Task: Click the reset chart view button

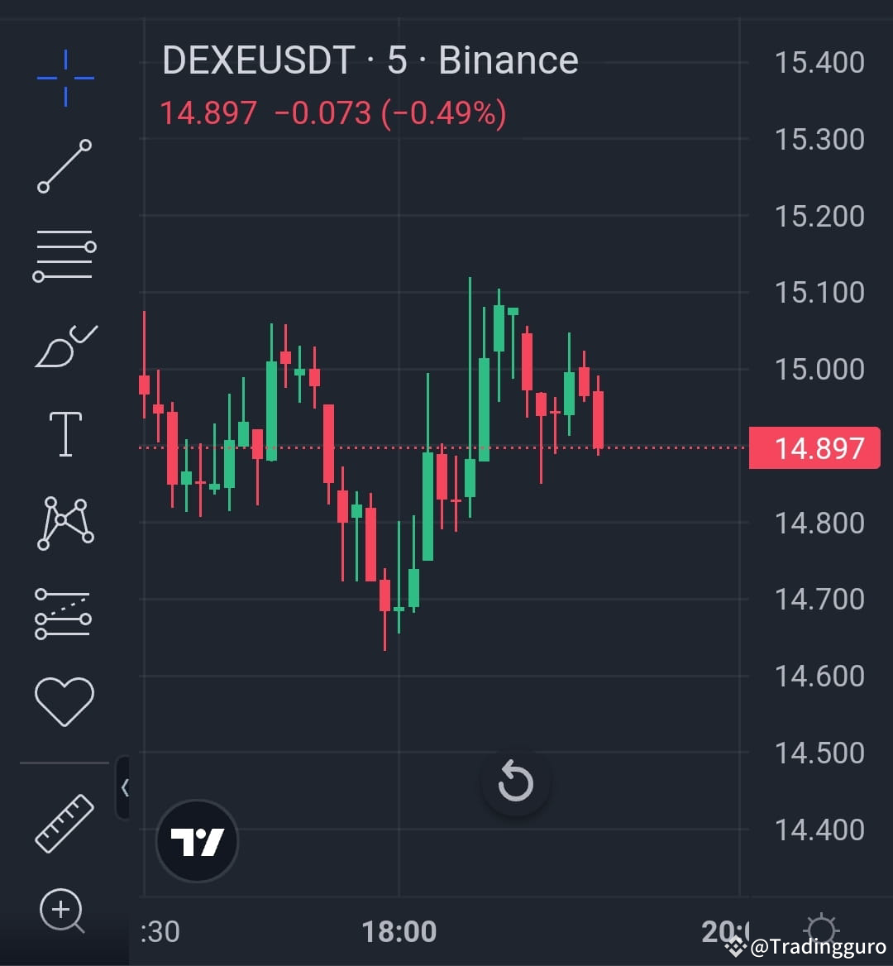Action: (x=516, y=782)
